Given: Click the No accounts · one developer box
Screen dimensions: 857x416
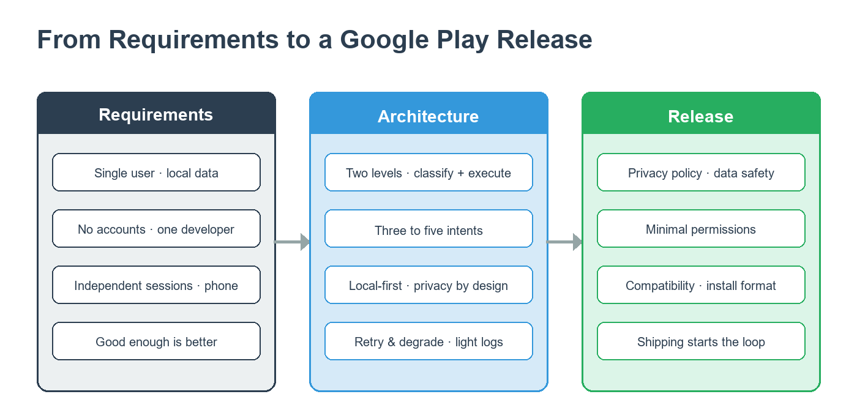Looking at the screenshot, I should [x=156, y=229].
